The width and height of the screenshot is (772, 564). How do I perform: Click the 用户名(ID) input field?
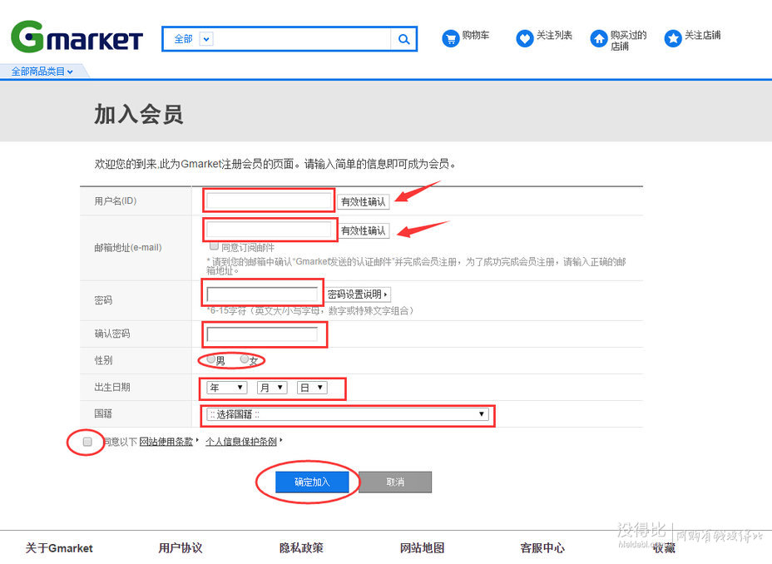pos(269,201)
